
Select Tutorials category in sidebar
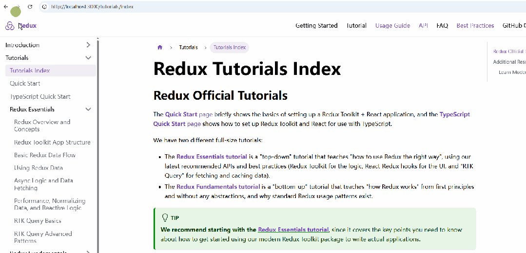pyautogui.click(x=17, y=57)
